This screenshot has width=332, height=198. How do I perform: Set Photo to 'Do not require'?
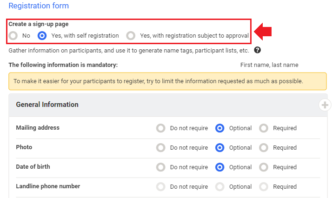pyautogui.click(x=161, y=148)
